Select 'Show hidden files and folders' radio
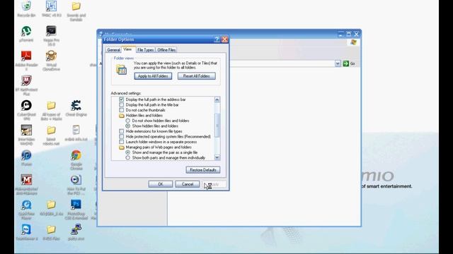This screenshot has width=453, height=254. (x=127, y=126)
